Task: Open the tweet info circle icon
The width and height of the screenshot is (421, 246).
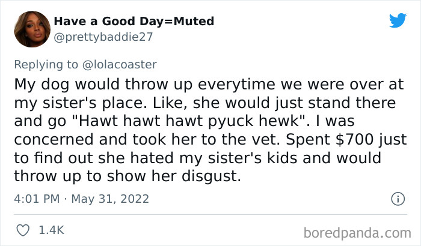Action: [x=397, y=198]
